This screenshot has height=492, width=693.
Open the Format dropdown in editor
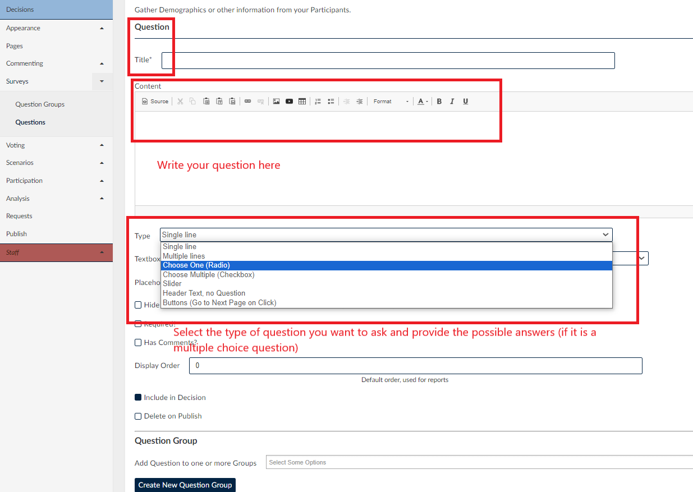click(391, 102)
